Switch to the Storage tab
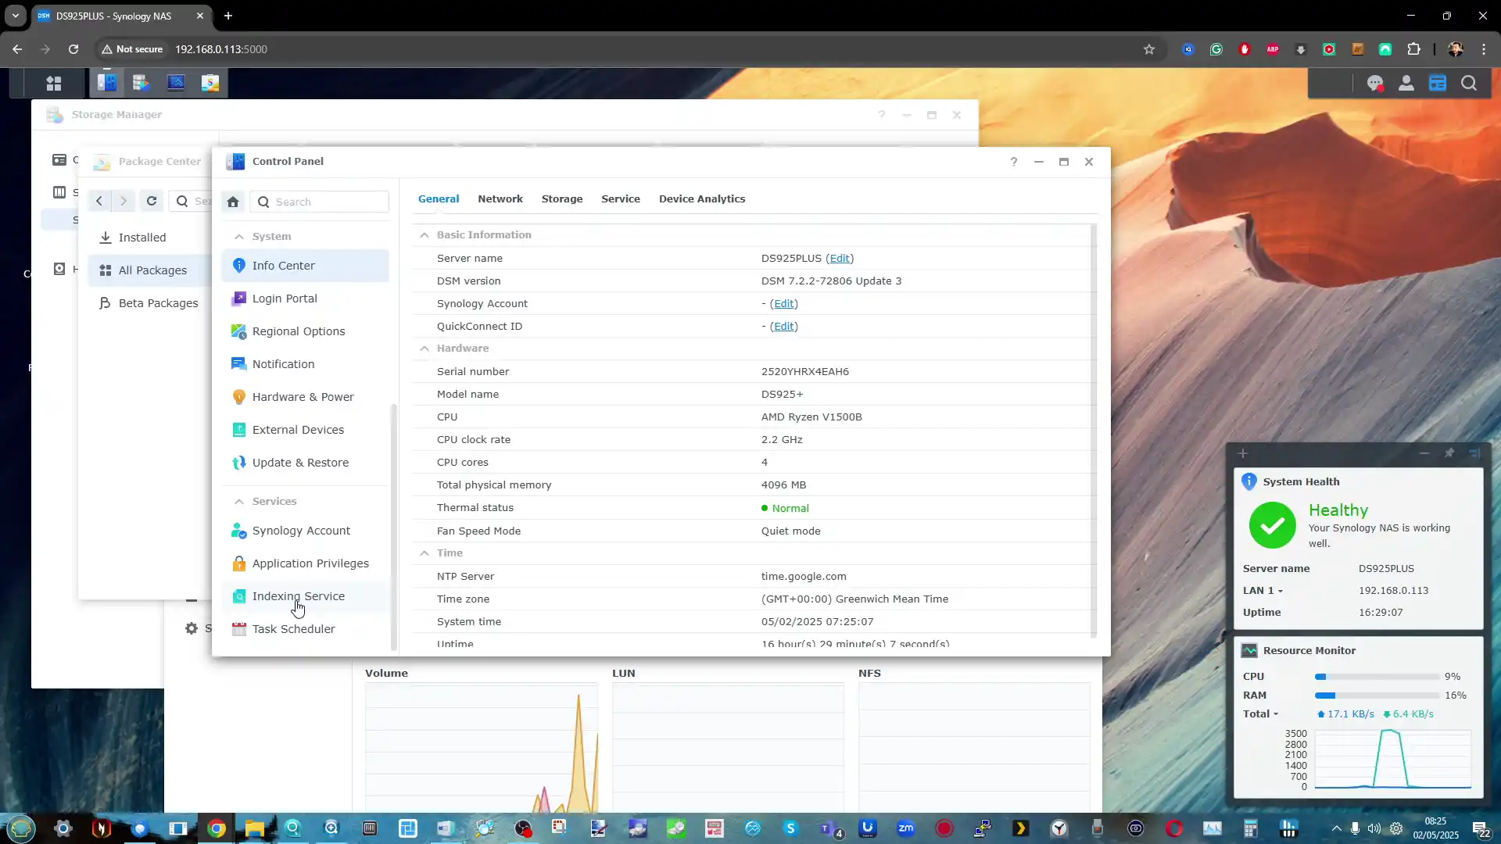The image size is (1501, 844). point(562,198)
